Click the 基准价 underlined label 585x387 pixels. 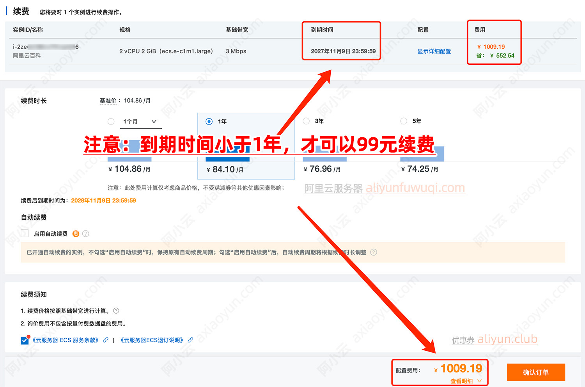tap(108, 101)
